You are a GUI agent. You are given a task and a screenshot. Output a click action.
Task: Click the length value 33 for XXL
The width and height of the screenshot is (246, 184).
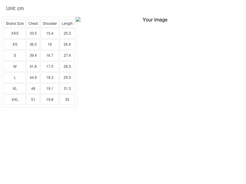point(67,100)
